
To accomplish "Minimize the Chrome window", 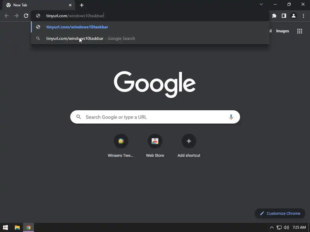I will pyautogui.click(x=275, y=4).
